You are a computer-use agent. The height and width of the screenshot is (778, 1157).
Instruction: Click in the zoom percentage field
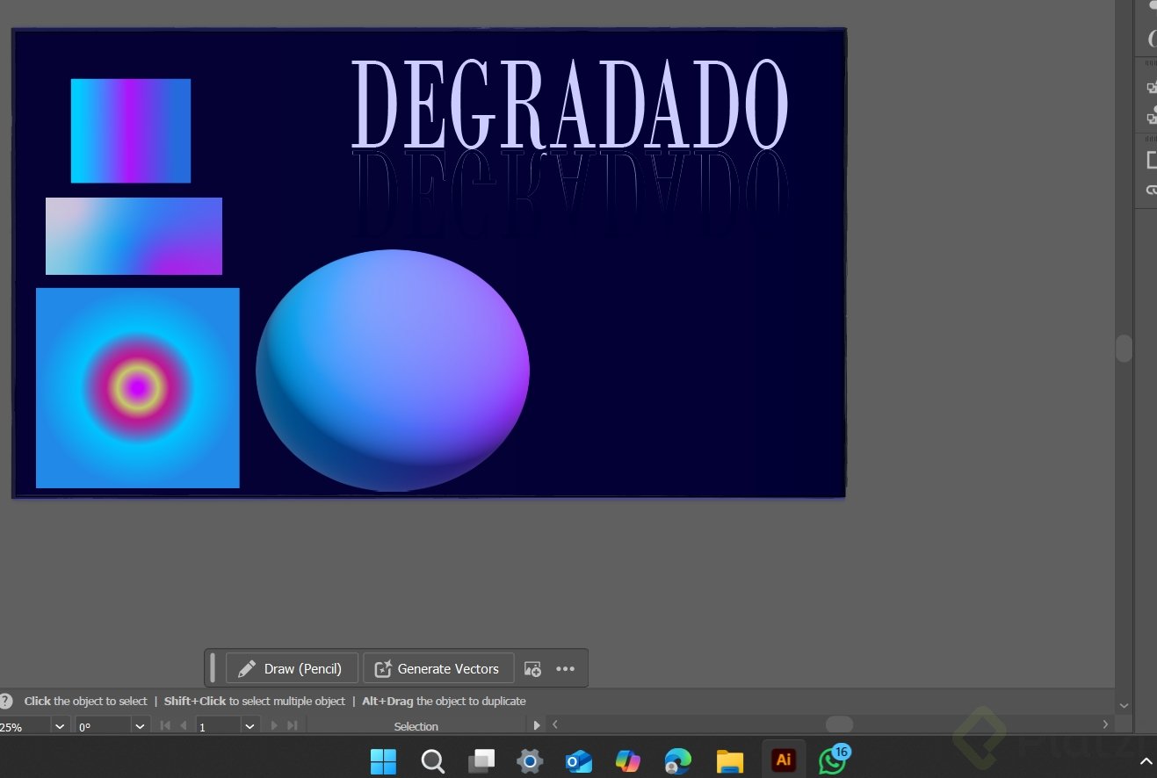pos(23,727)
